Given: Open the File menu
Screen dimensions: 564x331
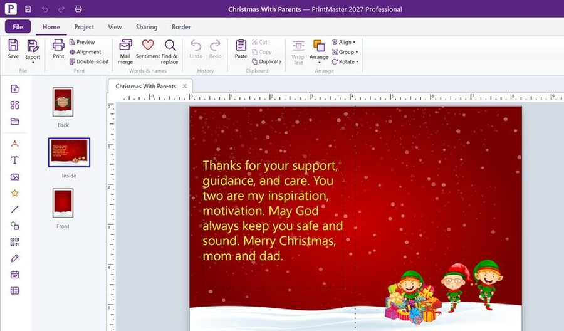Looking at the screenshot, I should [x=18, y=26].
